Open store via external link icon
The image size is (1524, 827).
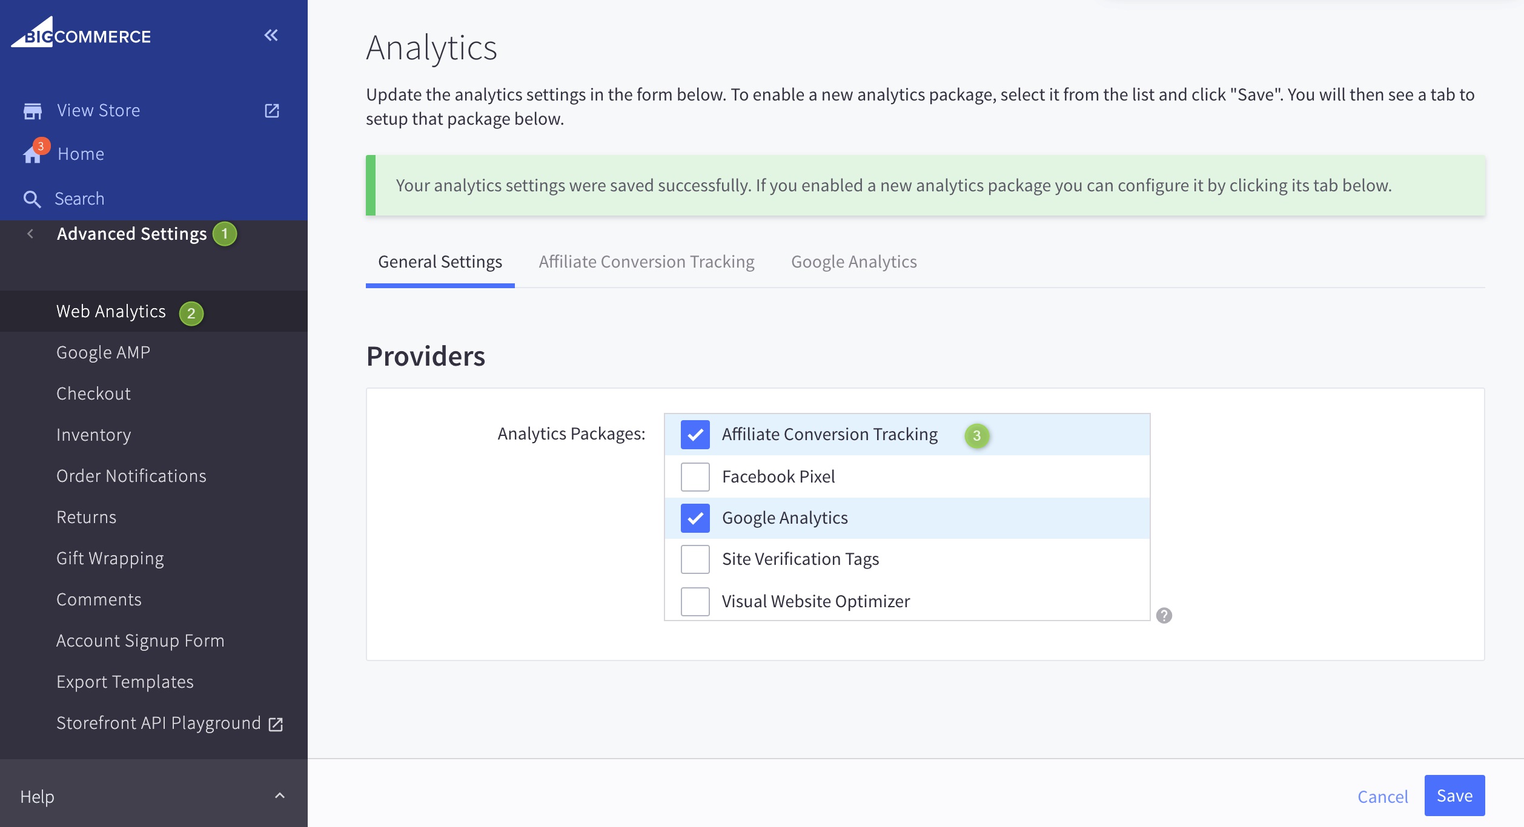(x=272, y=111)
